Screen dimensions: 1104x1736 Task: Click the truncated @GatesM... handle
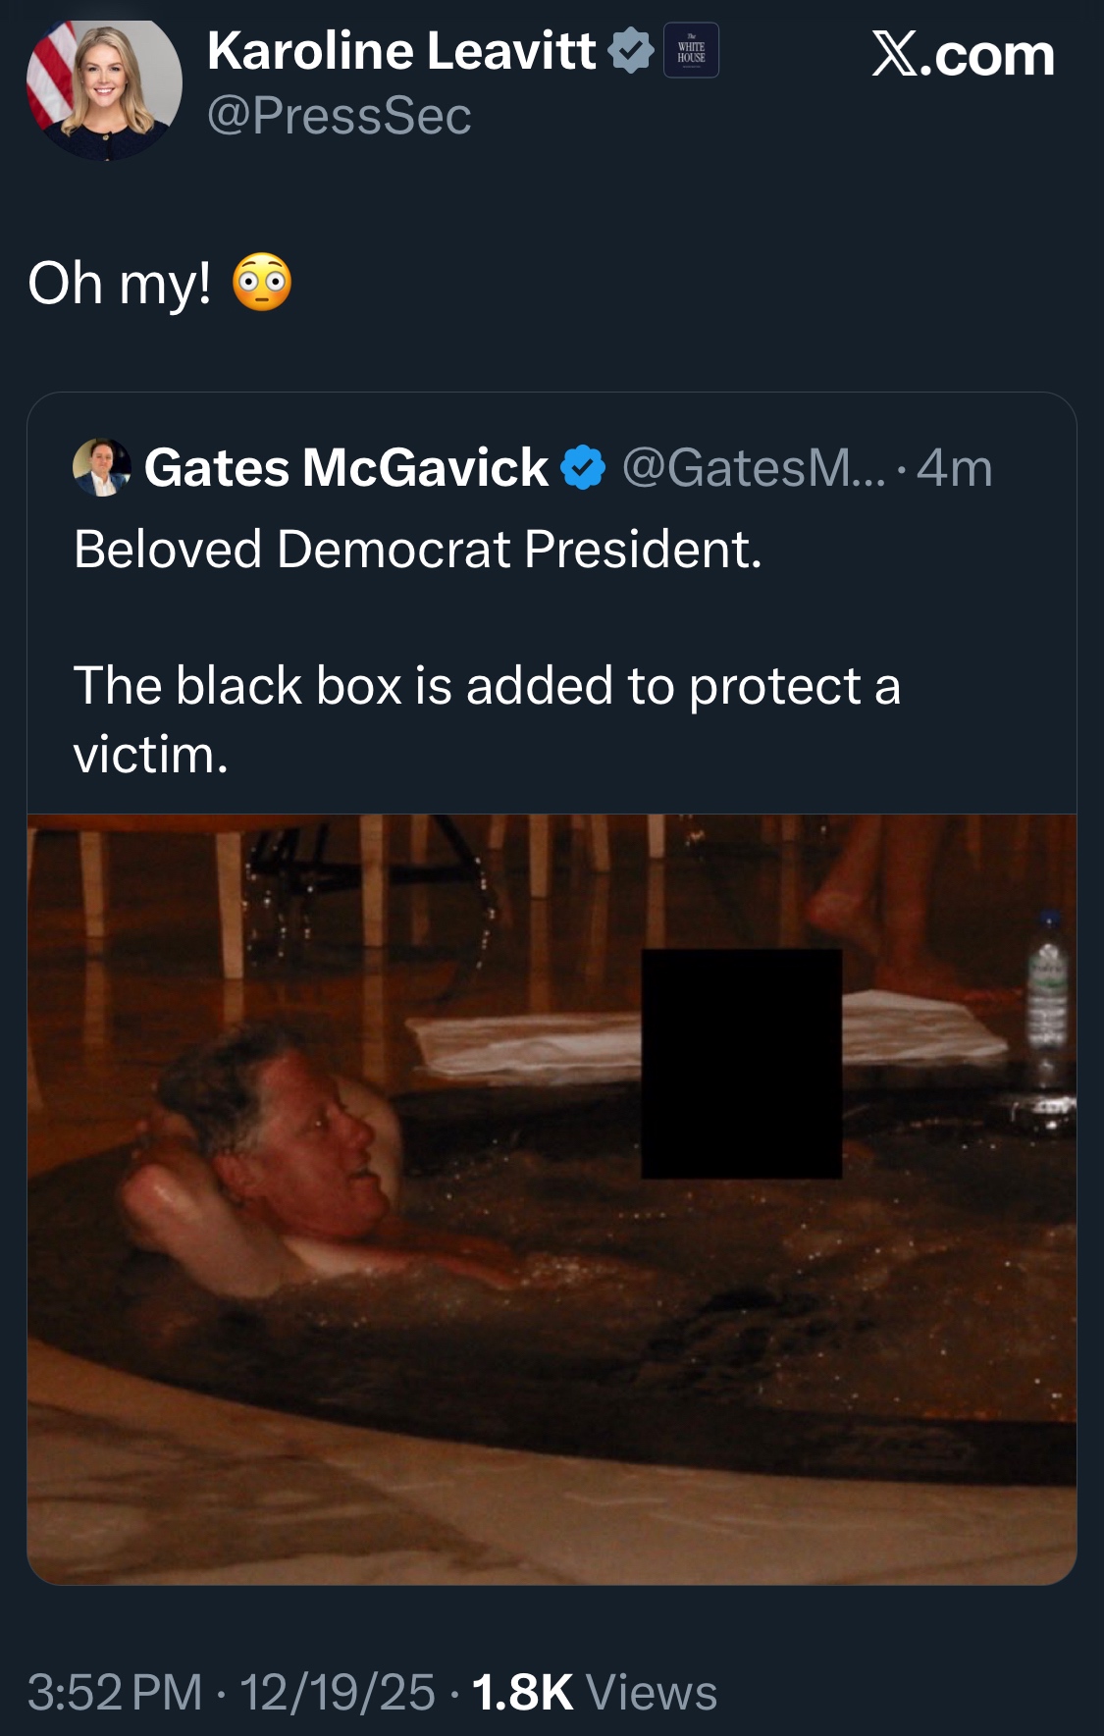point(753,468)
